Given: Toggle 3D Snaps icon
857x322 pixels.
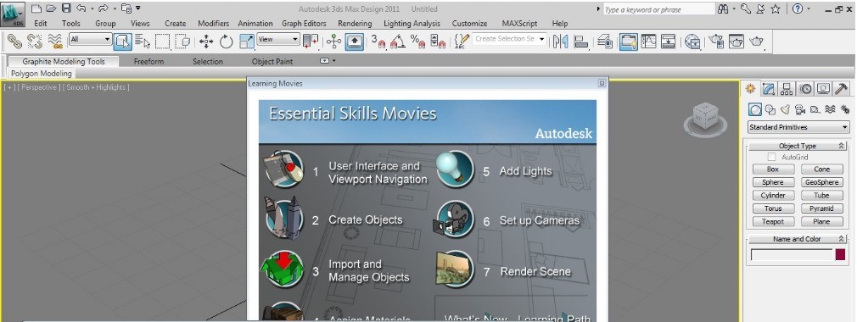Looking at the screenshot, I should point(378,42).
